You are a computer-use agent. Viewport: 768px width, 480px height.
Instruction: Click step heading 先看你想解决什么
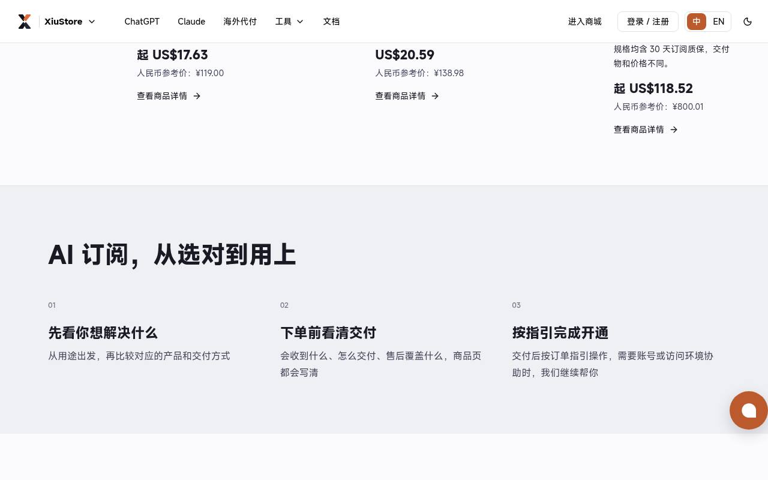point(103,333)
